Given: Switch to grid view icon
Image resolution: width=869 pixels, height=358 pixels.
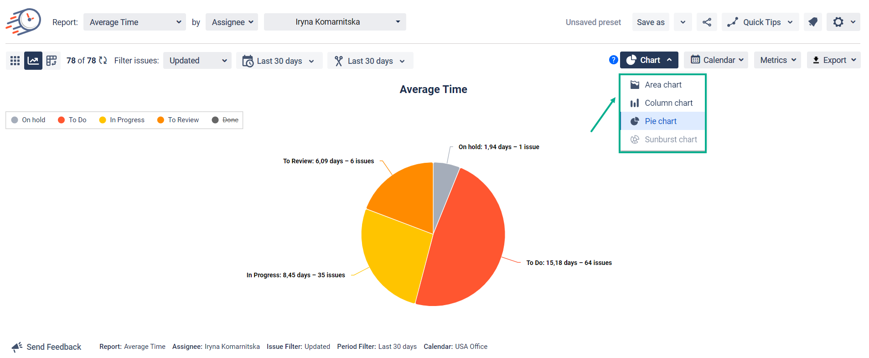Looking at the screenshot, I should [15, 61].
